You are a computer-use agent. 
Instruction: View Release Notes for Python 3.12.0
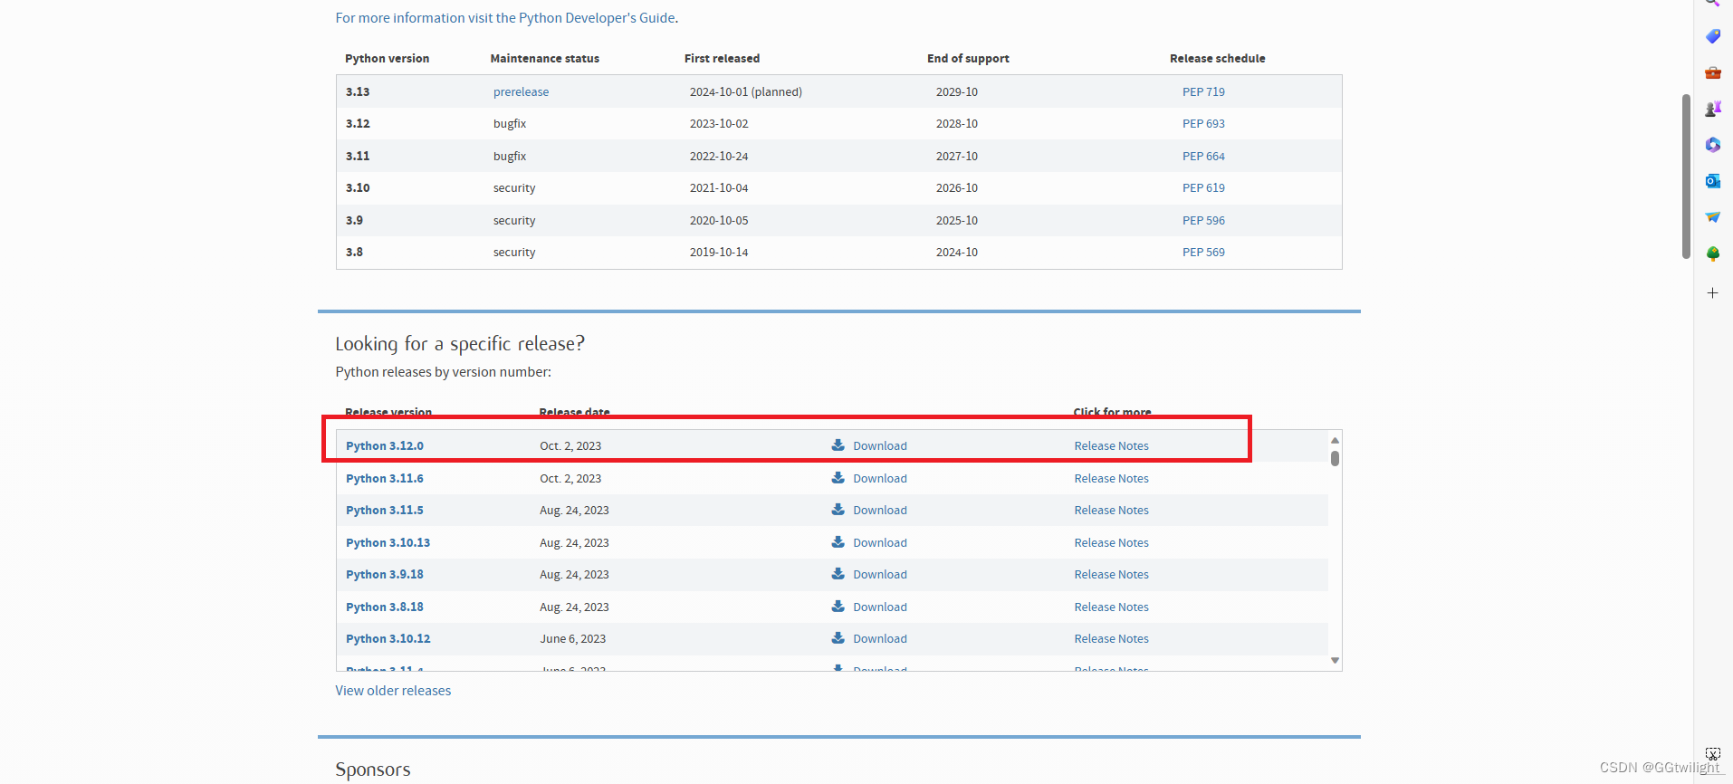1111,446
